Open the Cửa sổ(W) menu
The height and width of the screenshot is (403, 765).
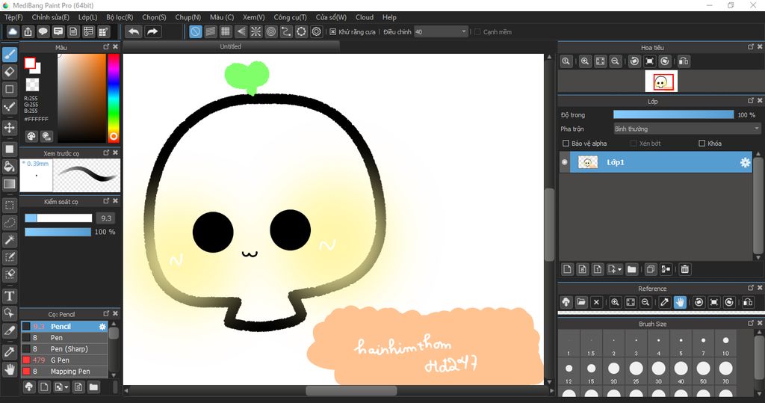[331, 17]
